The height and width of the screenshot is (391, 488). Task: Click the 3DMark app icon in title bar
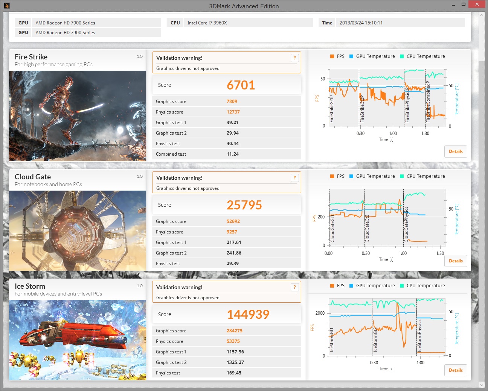click(x=6, y=6)
